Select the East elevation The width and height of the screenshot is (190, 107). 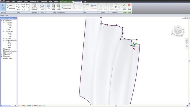tap(9, 42)
